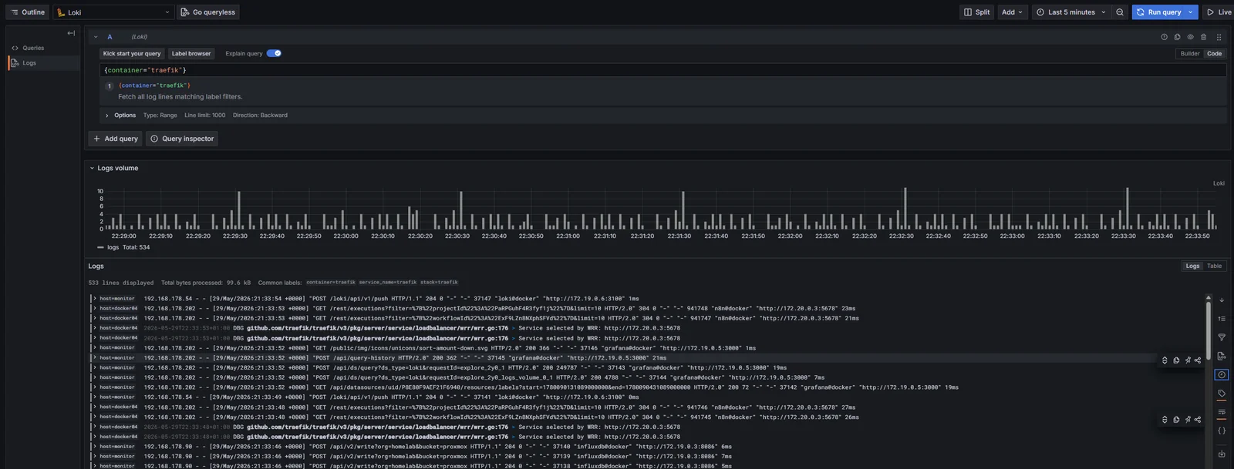The image size is (1234, 469).
Task: Click the 533 lines displayed text
Action: coord(121,283)
